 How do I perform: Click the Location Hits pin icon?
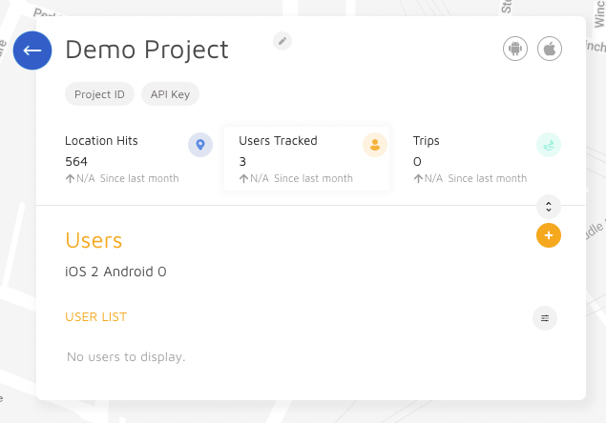(200, 145)
